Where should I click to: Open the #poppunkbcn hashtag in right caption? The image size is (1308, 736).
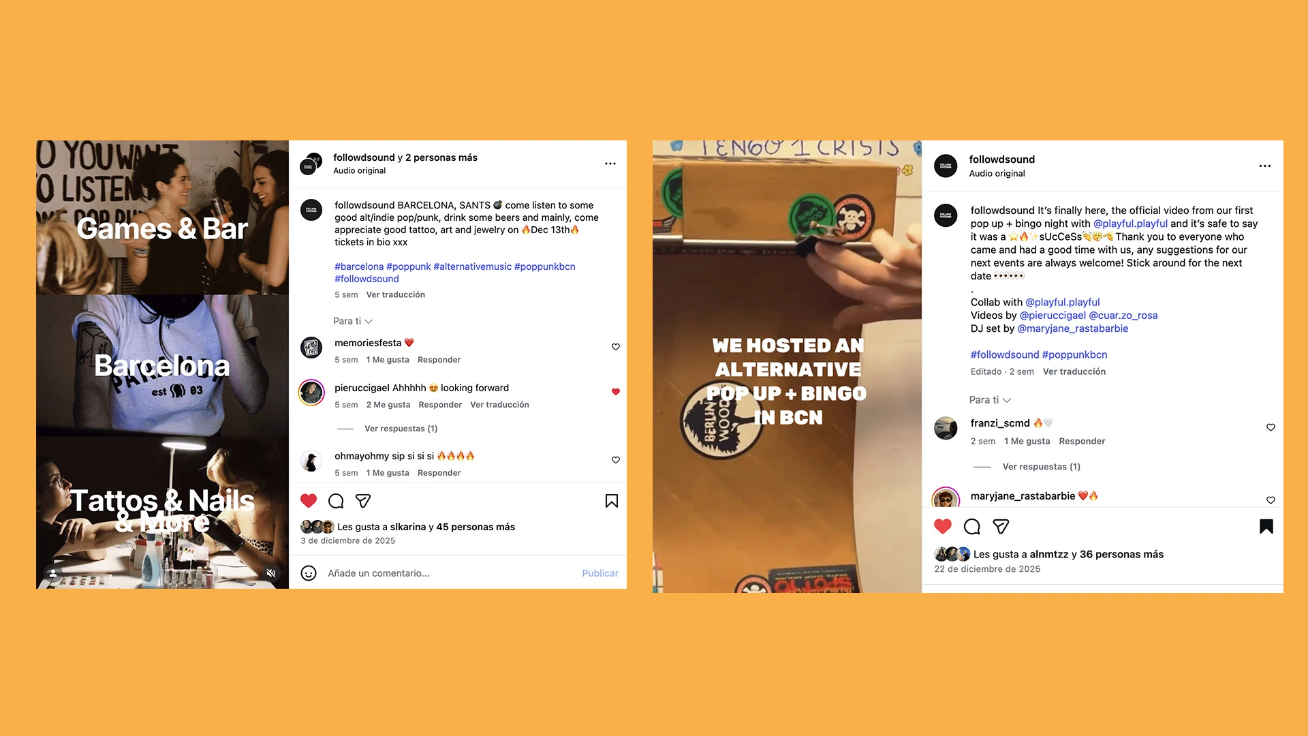tap(1074, 355)
